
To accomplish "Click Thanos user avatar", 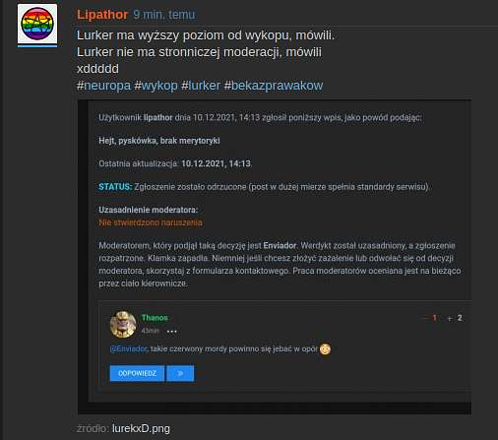I will click(x=123, y=325).
